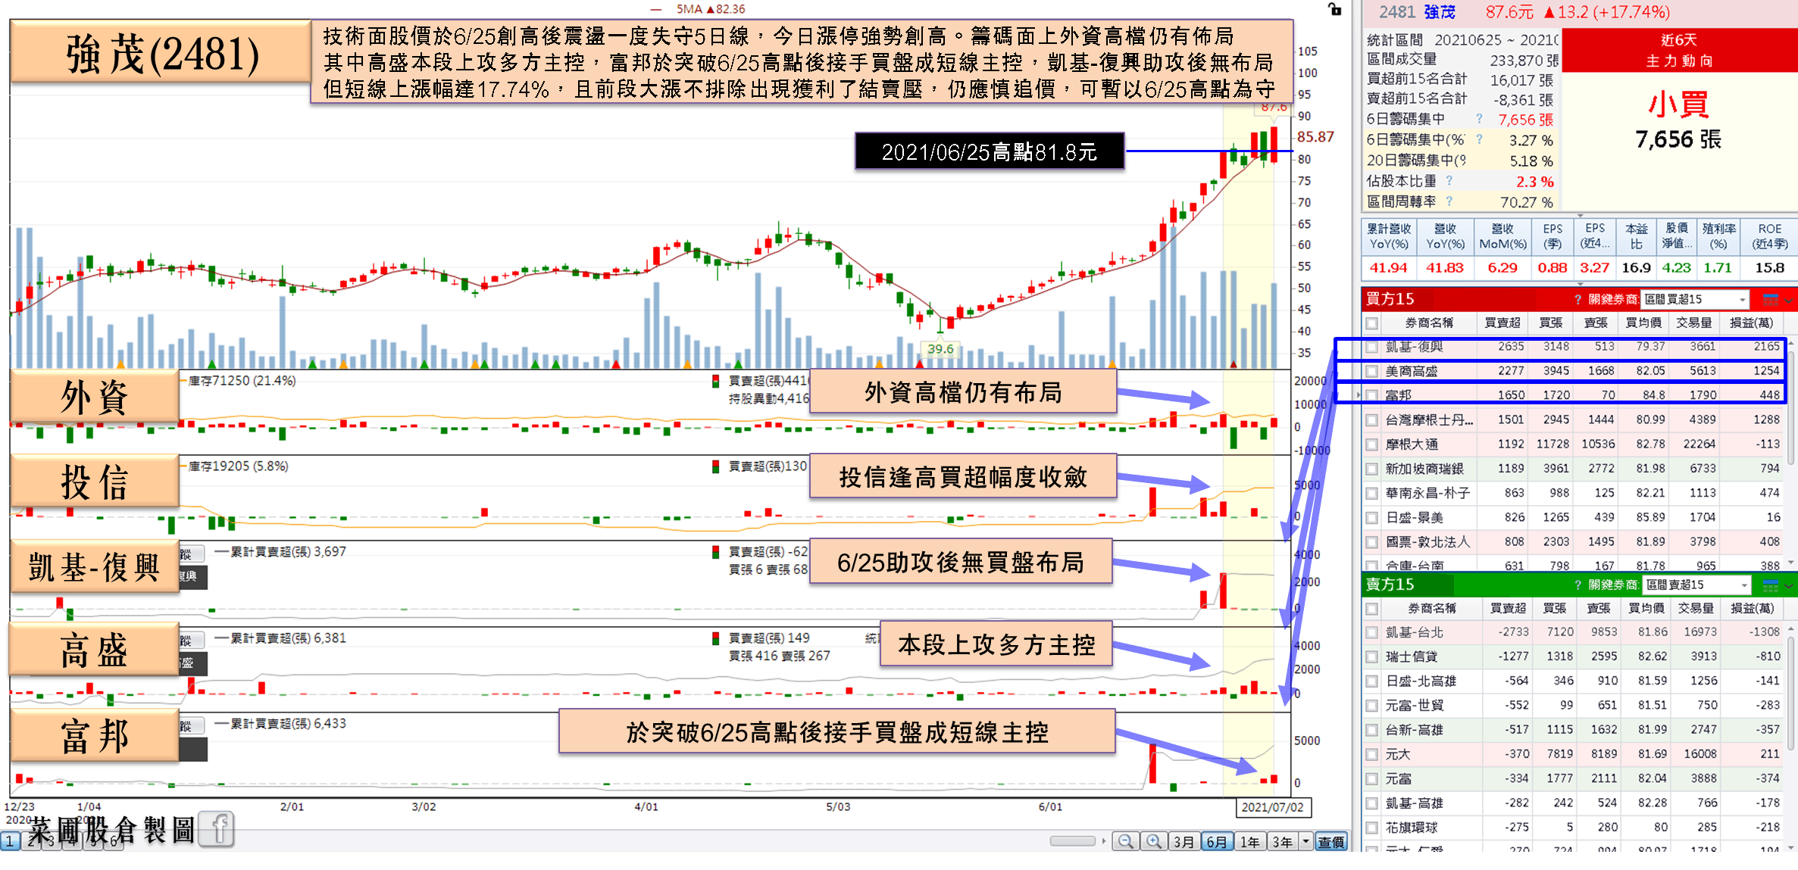
Task: Zoom out the chart with minus magnifier
Action: [x=1126, y=841]
